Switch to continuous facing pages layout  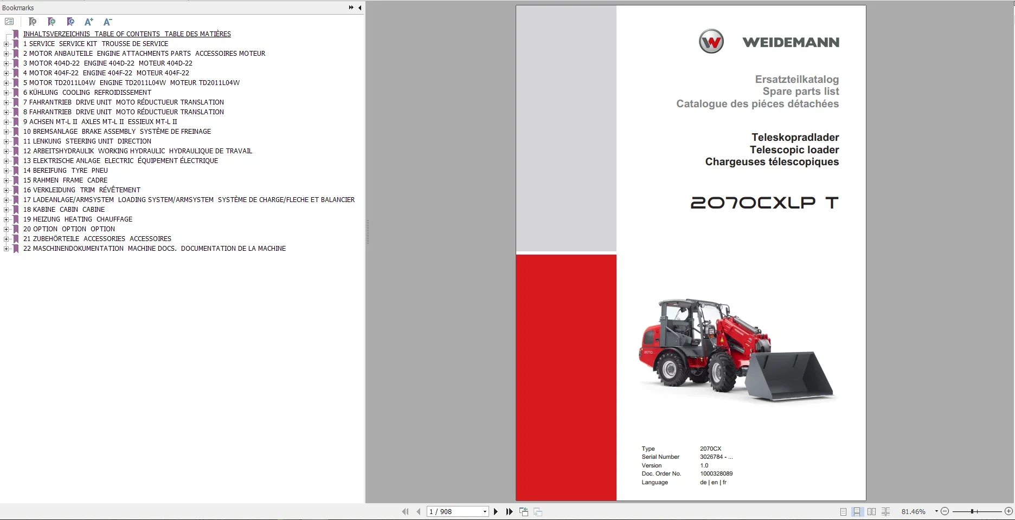[x=885, y=511]
